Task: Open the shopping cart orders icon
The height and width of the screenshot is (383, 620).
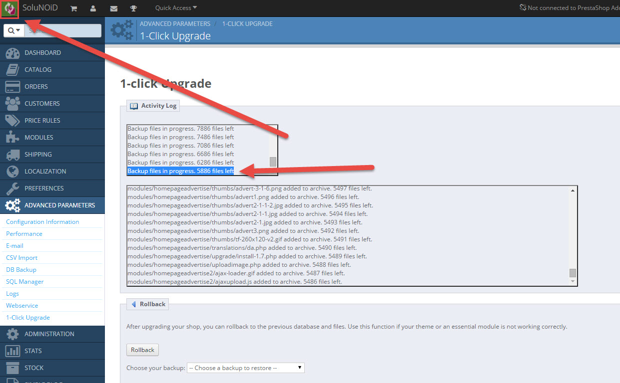Action: (x=73, y=8)
